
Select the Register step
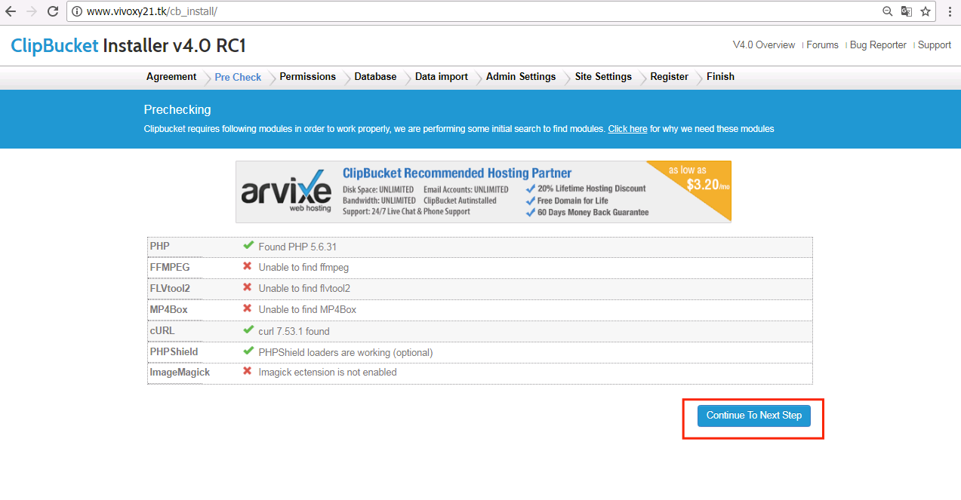point(669,77)
